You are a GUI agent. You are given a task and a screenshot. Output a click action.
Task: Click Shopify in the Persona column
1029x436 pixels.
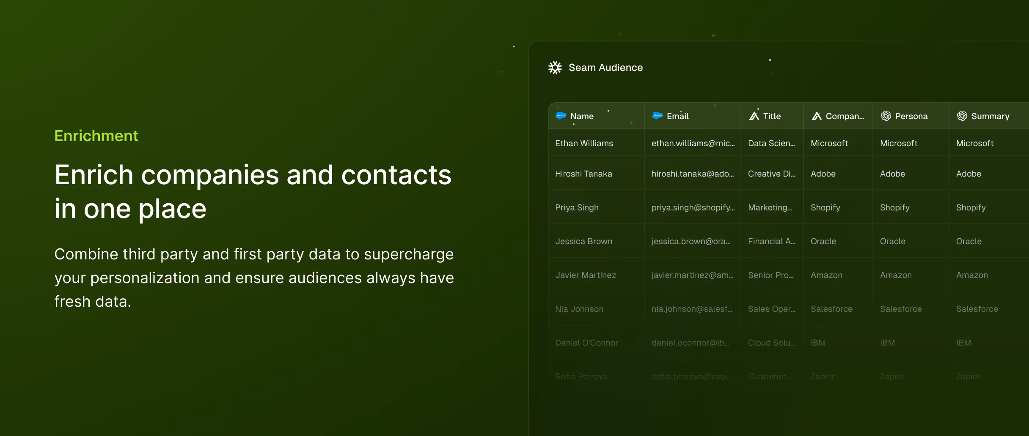[895, 207]
